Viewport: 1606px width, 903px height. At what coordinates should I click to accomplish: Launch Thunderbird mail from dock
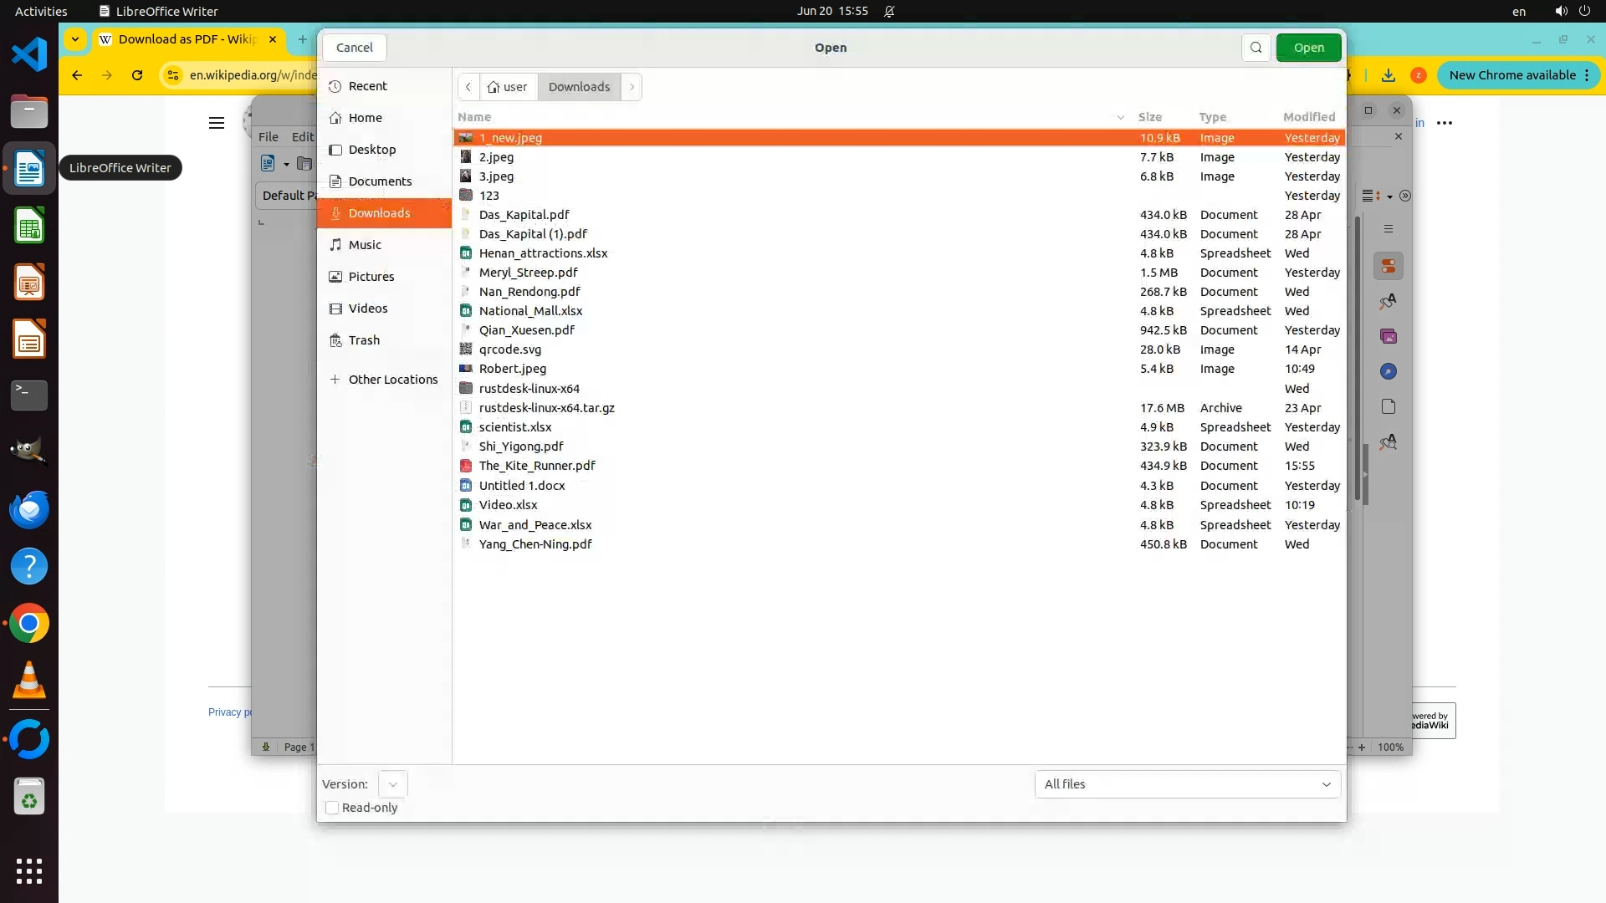(29, 509)
